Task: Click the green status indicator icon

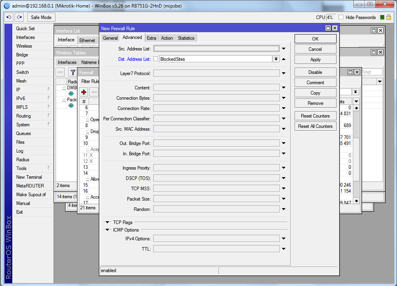Action: [x=382, y=17]
